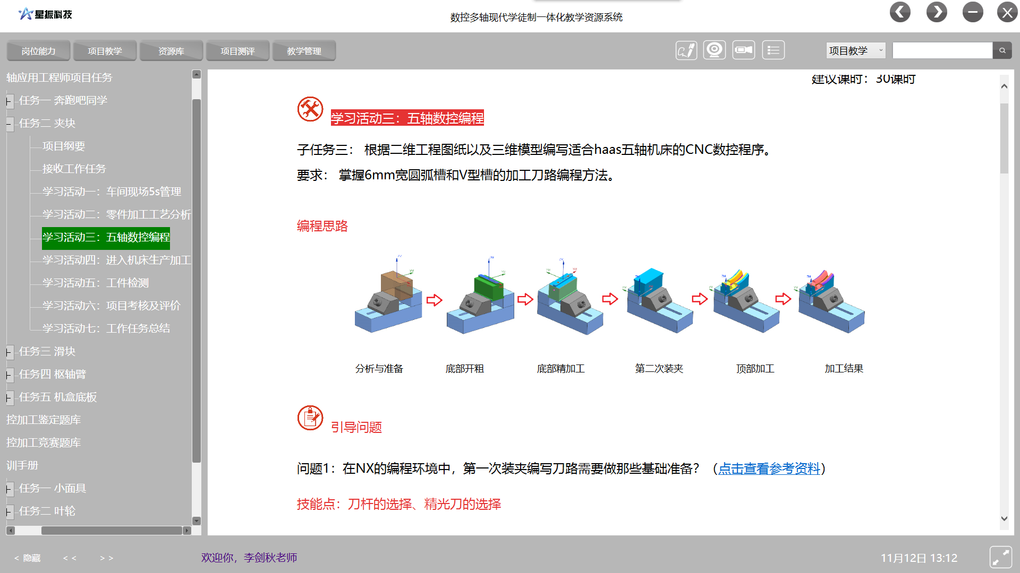Open the 项目教学 search category dropdown
The height and width of the screenshot is (573, 1020).
tap(855, 50)
